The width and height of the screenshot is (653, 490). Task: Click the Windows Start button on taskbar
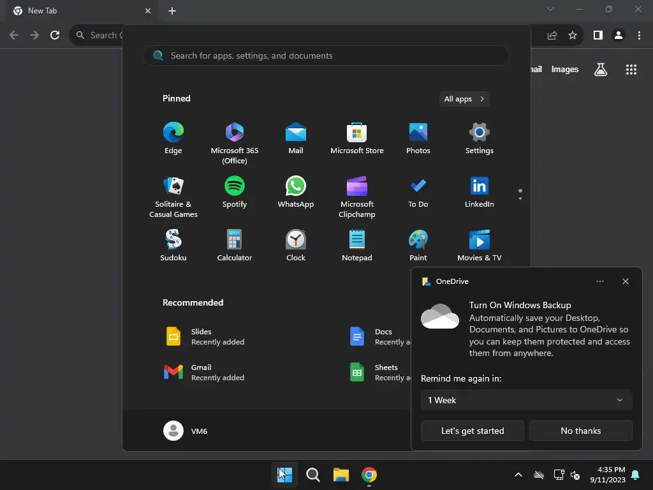pos(285,475)
